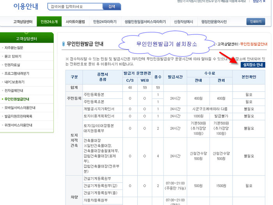Go to 묻고 답하기 sidebar link
Screen dimensions: 273x205
coord(13,56)
